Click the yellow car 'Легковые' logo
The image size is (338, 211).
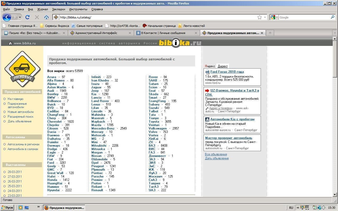(x=20, y=69)
